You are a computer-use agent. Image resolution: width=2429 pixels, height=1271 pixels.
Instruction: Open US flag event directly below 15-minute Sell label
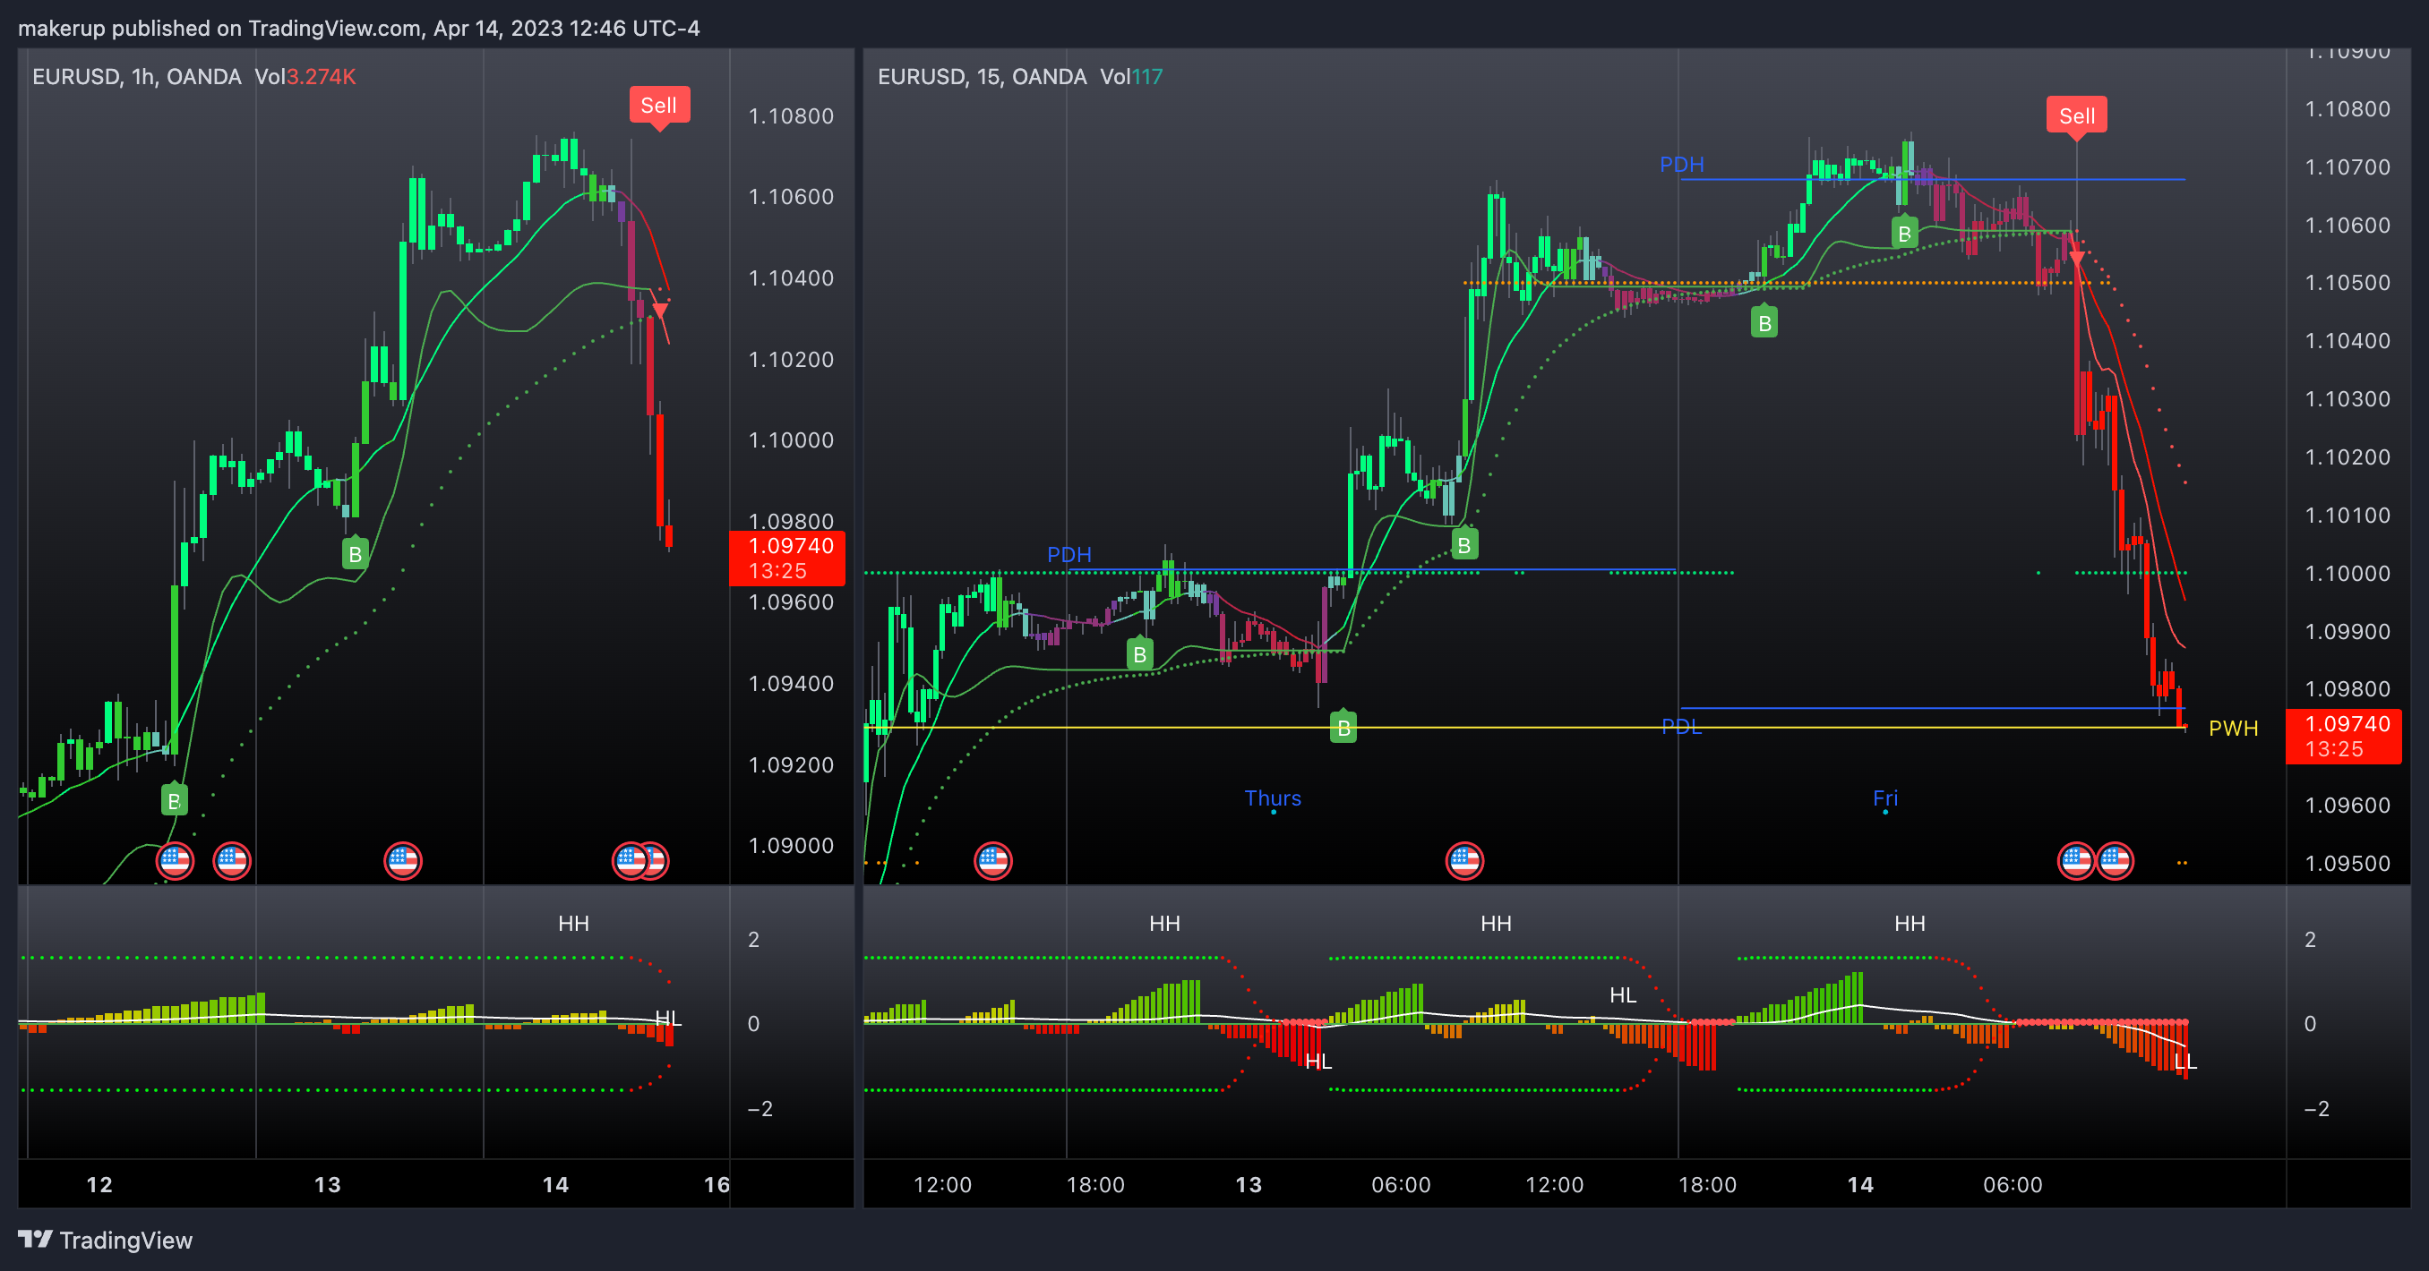2075,860
